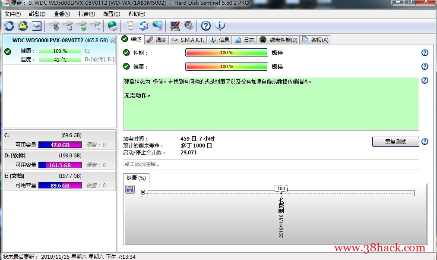The height and width of the screenshot is (260, 437).
Task: Click the floppy save icon beside health graph
Action: [x=130, y=189]
